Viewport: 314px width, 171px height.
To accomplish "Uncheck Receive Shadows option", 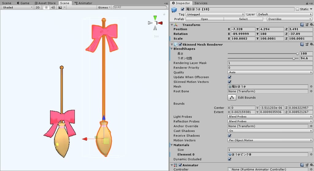I will pos(230,135).
